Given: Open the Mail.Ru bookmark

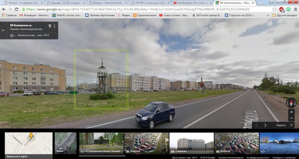Looking at the screenshot, I should pos(67,15).
